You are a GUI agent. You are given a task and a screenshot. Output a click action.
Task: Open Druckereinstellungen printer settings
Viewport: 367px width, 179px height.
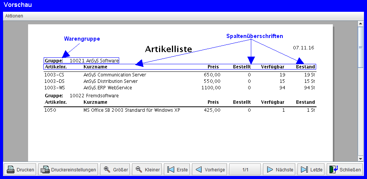coord(68,169)
